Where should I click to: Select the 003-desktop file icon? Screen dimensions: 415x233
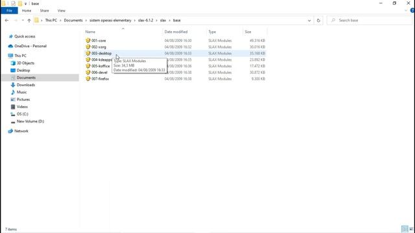tap(88, 53)
